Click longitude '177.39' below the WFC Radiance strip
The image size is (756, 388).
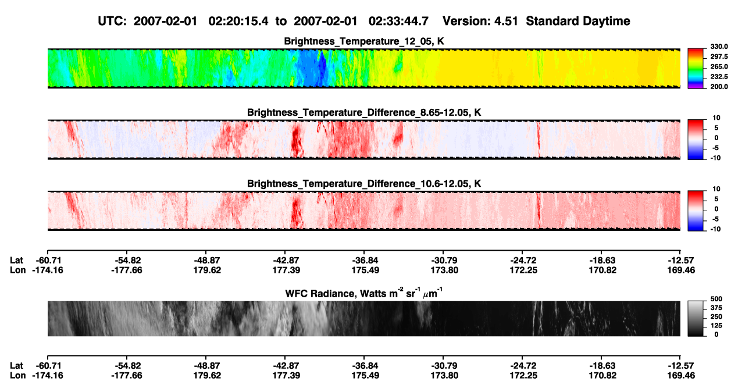point(285,375)
